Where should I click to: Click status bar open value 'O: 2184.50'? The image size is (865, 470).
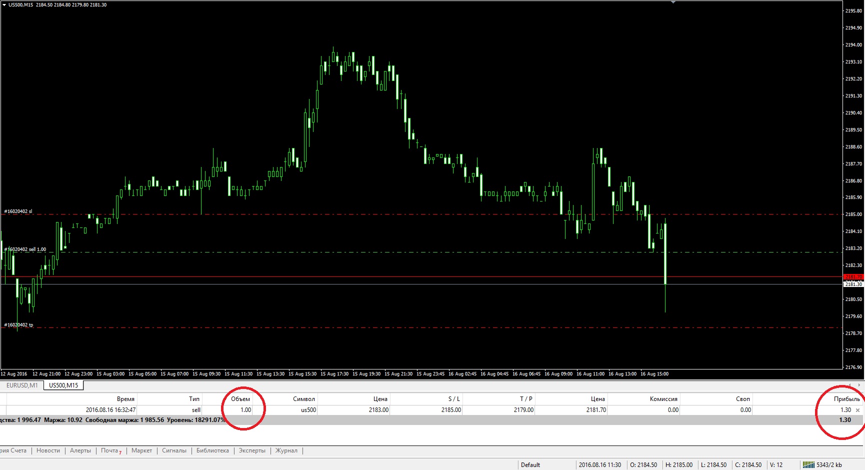pyautogui.click(x=643, y=465)
